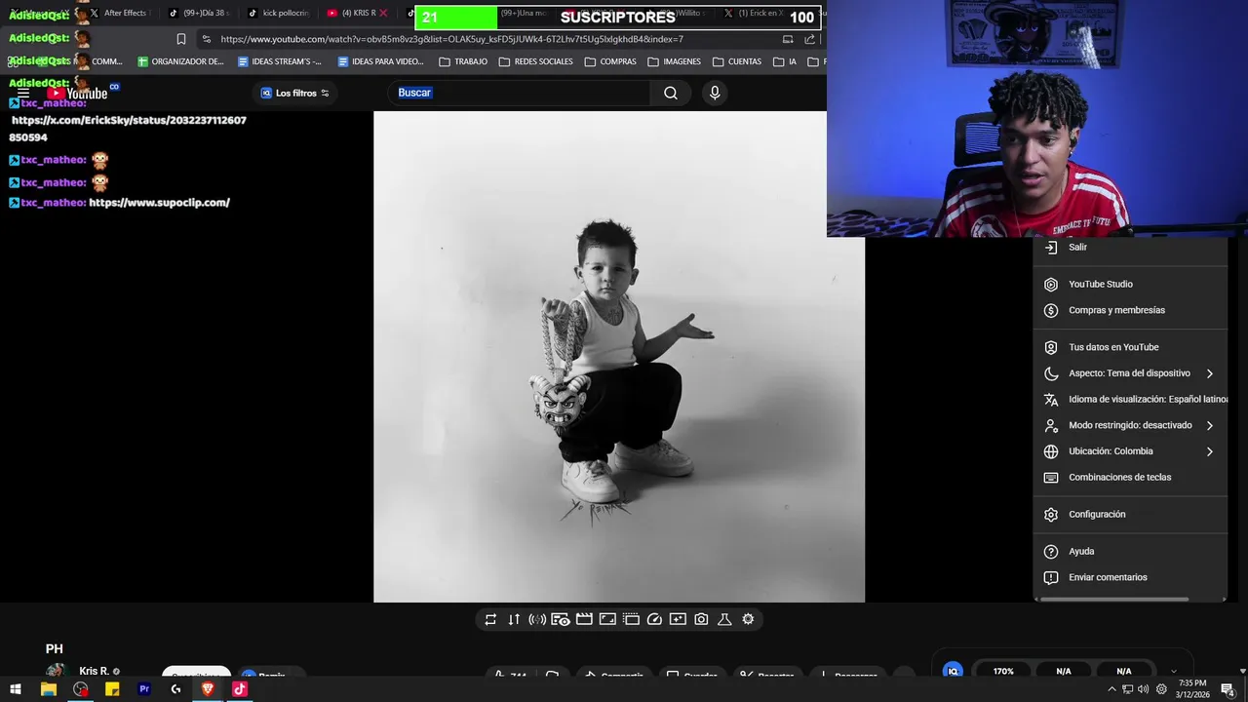The height and width of the screenshot is (702, 1248).
Task: Click the pop-up player window icon
Action: tap(631, 619)
